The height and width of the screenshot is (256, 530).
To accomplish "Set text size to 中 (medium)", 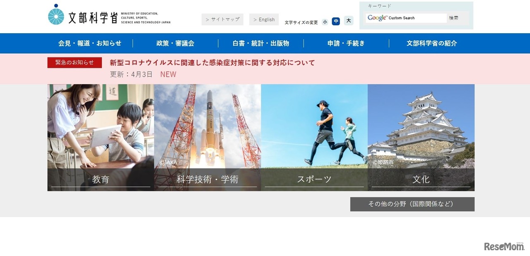I will [336, 21].
